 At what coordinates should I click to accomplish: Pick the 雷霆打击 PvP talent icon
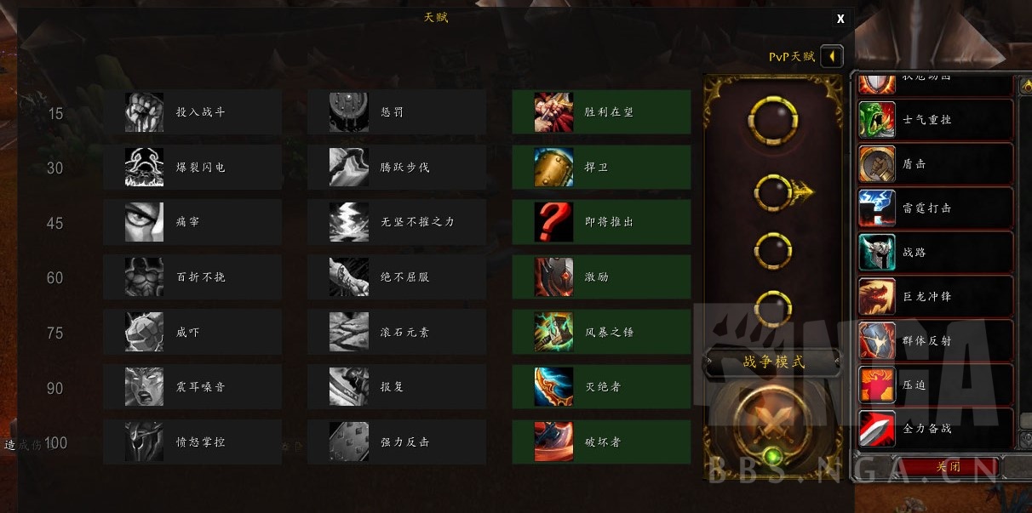(x=876, y=208)
